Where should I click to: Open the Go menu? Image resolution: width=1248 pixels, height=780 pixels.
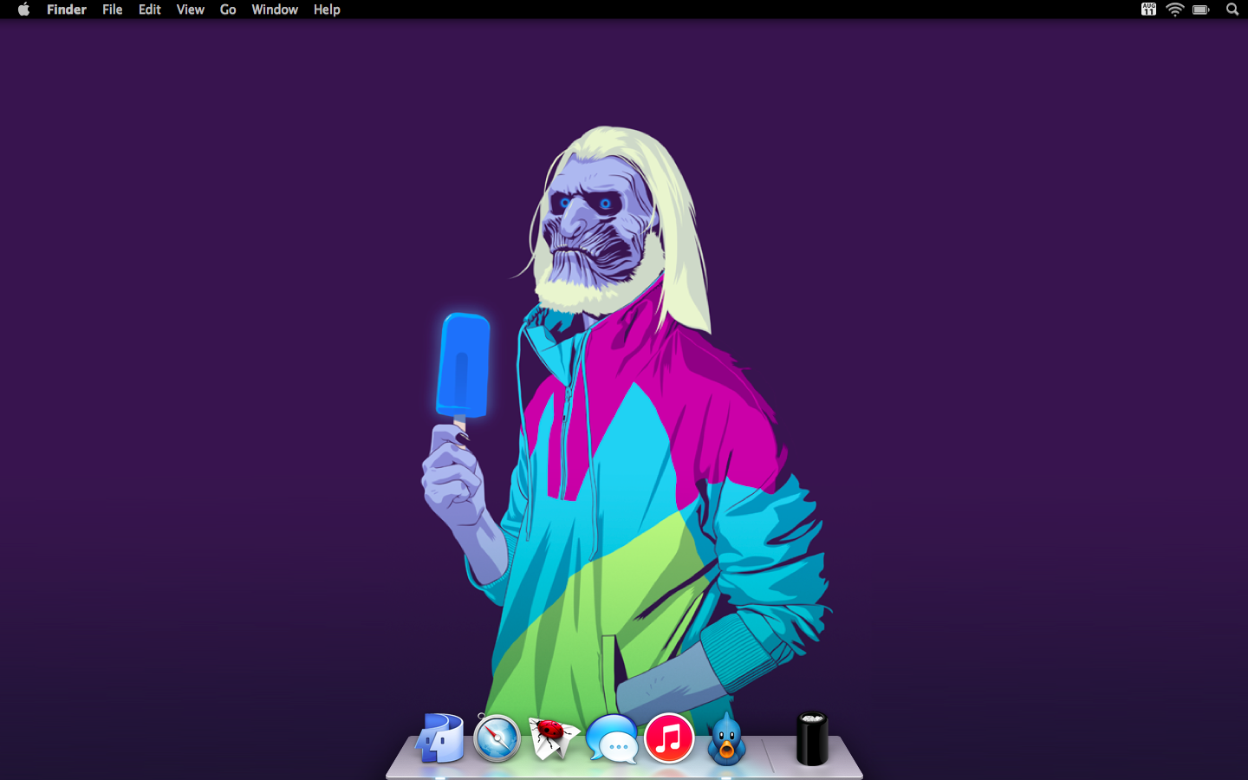point(228,10)
